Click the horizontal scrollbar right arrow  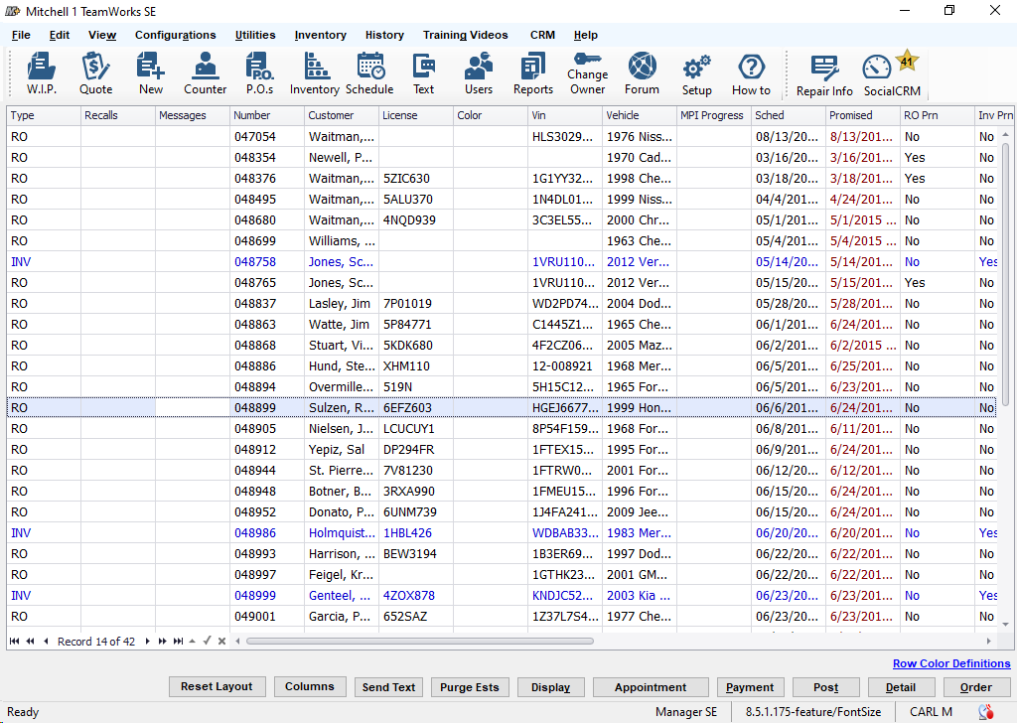point(988,642)
